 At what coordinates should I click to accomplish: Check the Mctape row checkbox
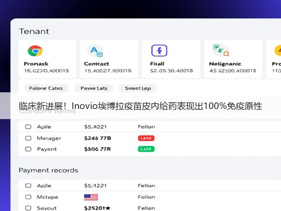pyautogui.click(x=28, y=197)
